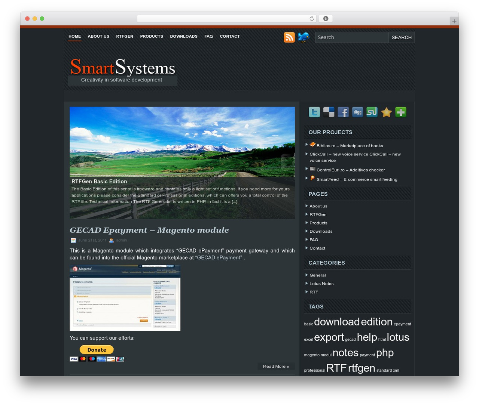Select the "export" tag
479x405 pixels.
tap(329, 337)
